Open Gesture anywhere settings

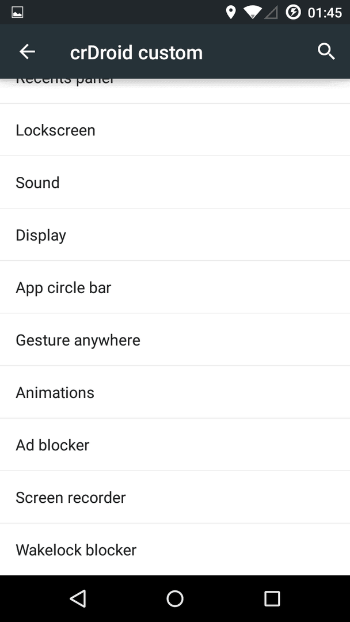(175, 340)
